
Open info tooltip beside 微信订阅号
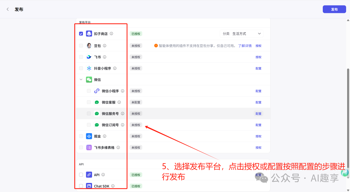122,125
